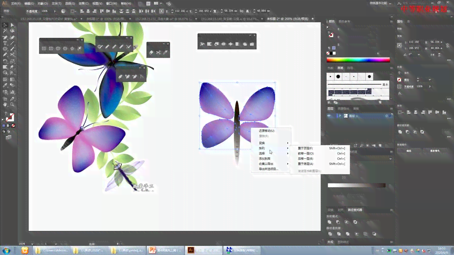Select the Ellipse shape tool in the toolbox
The height and width of the screenshot is (255, 454).
(5, 49)
